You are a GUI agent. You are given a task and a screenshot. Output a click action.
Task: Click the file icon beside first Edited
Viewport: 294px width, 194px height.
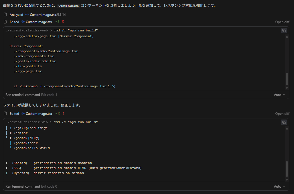(x=5, y=22)
